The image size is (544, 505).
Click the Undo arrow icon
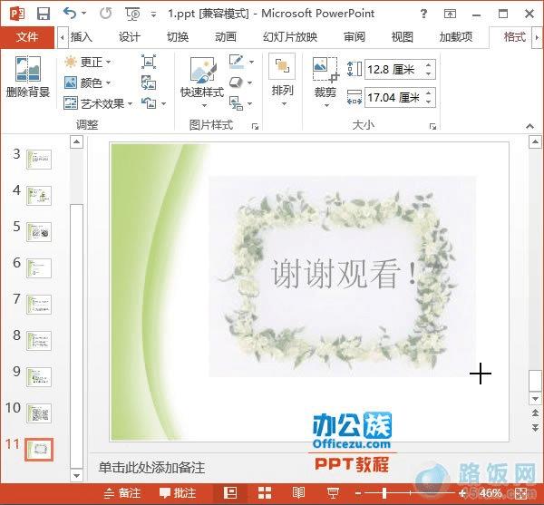click(x=70, y=14)
